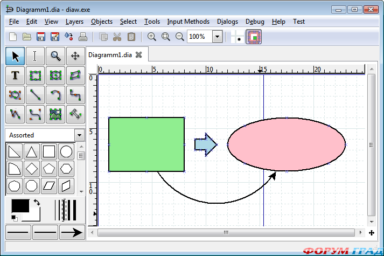Click the 100% zoom input field
Viewport: 384px width, 256px height.
pos(200,37)
